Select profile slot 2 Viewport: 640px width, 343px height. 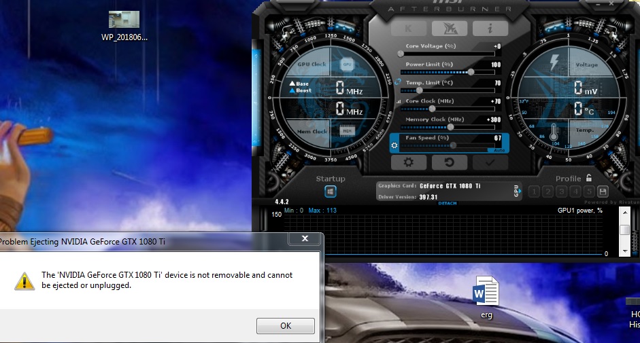coord(548,192)
